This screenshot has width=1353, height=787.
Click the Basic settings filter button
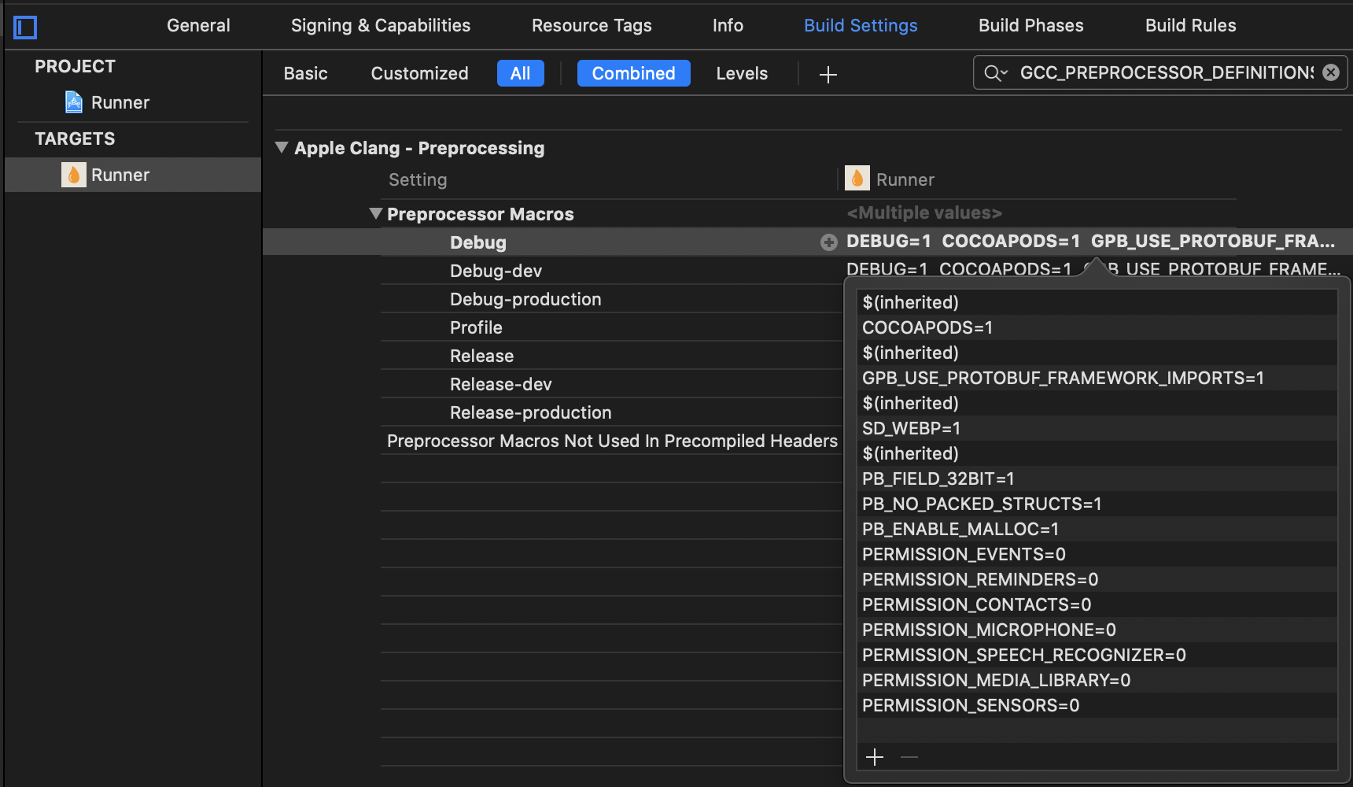[305, 72]
